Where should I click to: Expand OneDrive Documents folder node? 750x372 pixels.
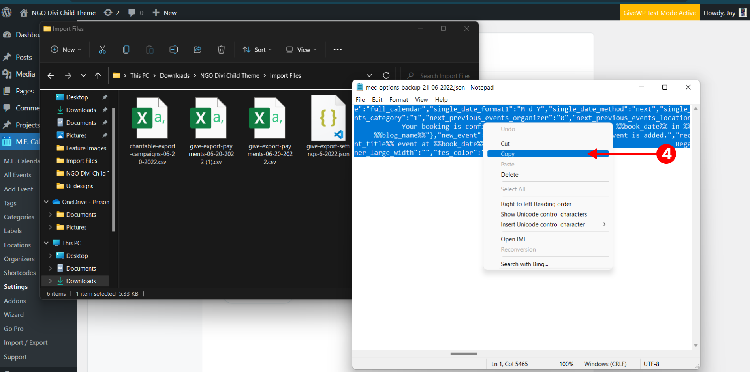pos(50,215)
